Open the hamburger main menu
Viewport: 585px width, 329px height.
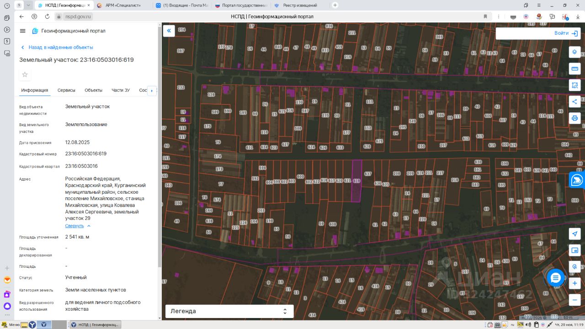[23, 31]
